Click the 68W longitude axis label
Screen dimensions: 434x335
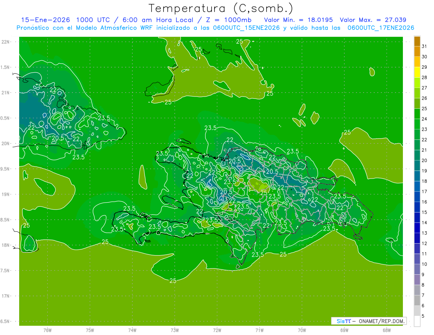point(386,330)
